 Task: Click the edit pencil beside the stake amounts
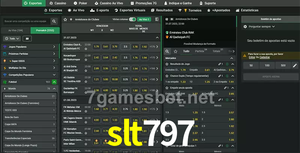click(295, 65)
